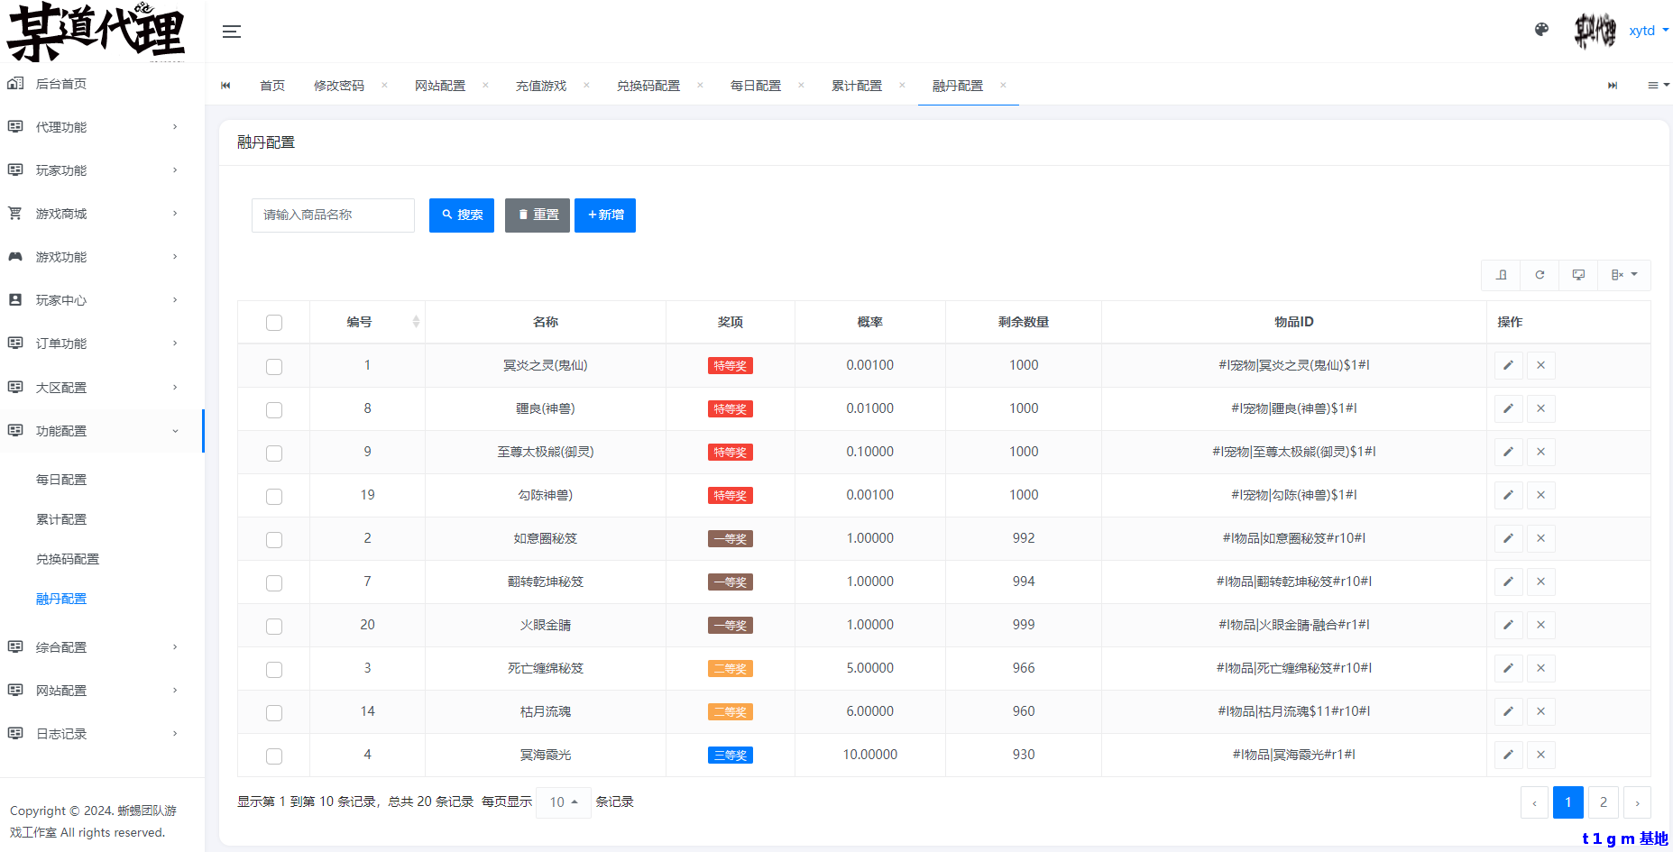The height and width of the screenshot is (852, 1673).
Task: Open the page size 10 dropdown
Action: click(564, 802)
